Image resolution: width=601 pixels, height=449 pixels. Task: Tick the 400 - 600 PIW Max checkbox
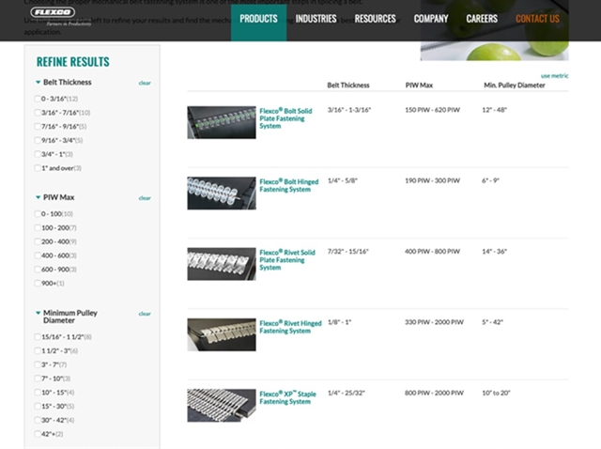tap(38, 255)
